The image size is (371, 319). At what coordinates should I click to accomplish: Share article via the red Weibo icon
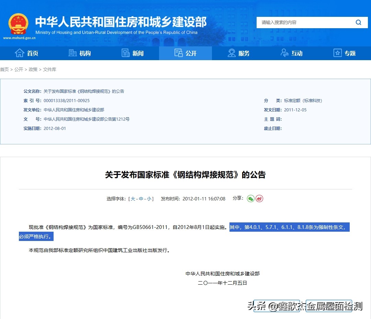pos(259,198)
